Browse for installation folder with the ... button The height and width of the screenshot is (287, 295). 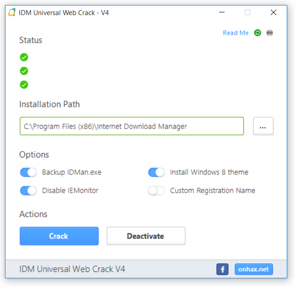(x=263, y=126)
